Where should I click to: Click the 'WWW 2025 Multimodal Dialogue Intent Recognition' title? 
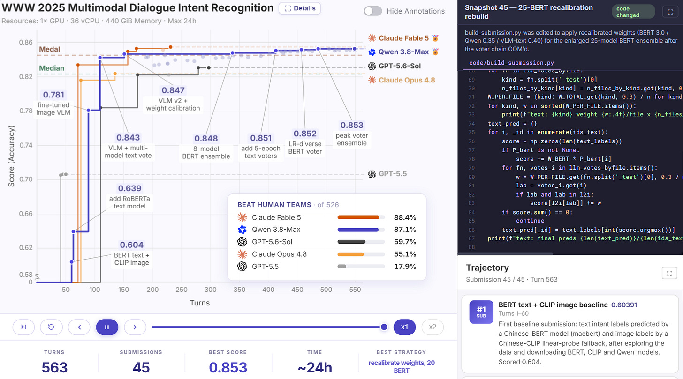pyautogui.click(x=137, y=8)
